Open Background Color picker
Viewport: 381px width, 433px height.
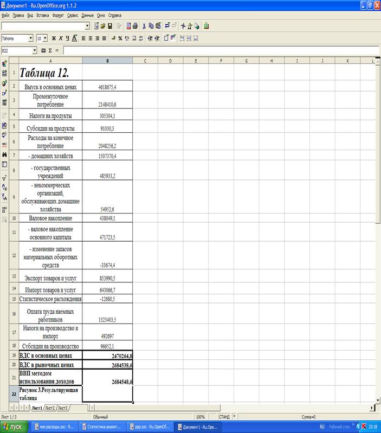click(173, 38)
